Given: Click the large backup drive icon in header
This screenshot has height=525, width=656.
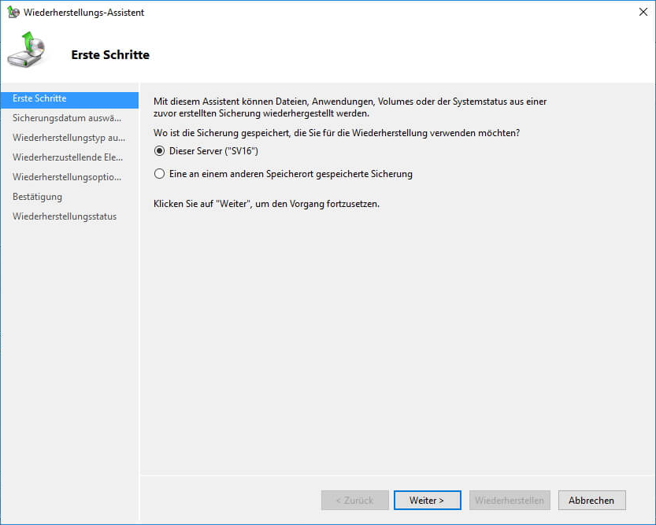Looking at the screenshot, I should [27, 50].
